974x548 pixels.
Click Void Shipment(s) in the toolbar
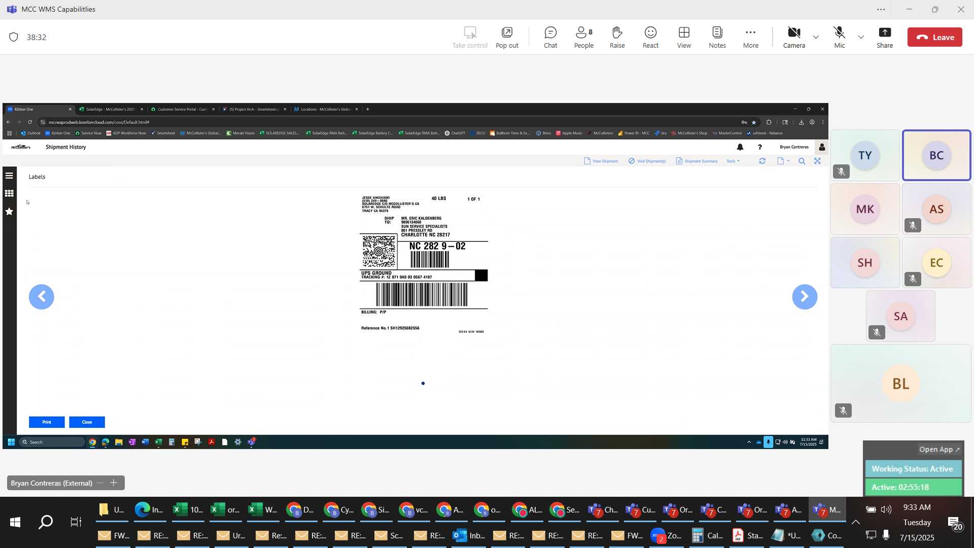click(x=647, y=161)
